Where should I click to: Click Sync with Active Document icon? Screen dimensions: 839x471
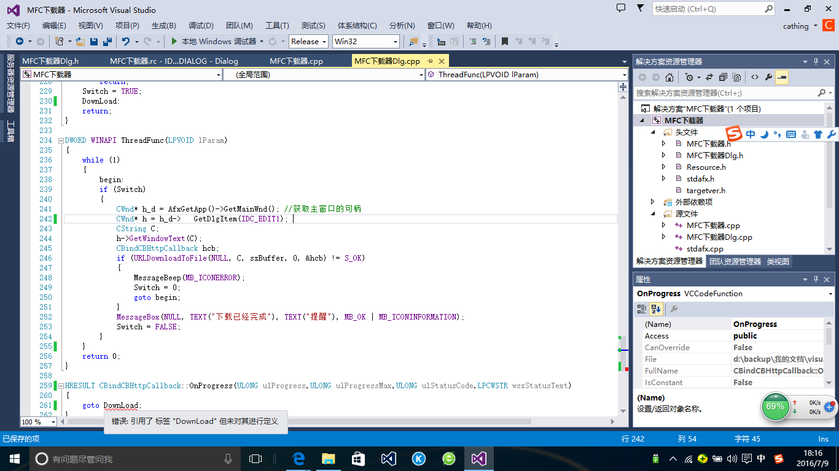click(x=709, y=77)
